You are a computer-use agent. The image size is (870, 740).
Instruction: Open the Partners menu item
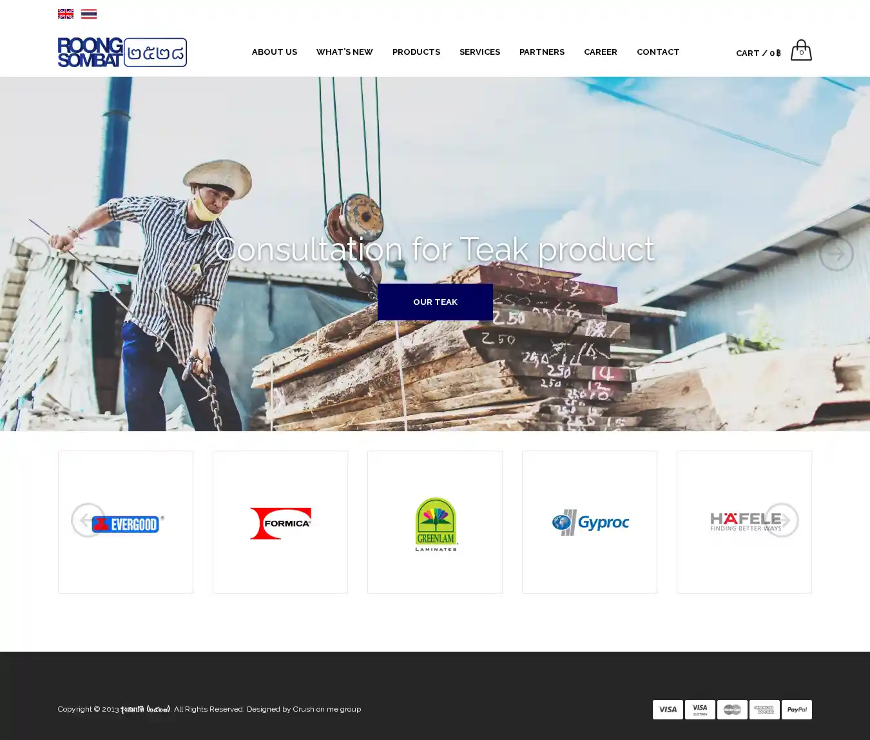(541, 52)
